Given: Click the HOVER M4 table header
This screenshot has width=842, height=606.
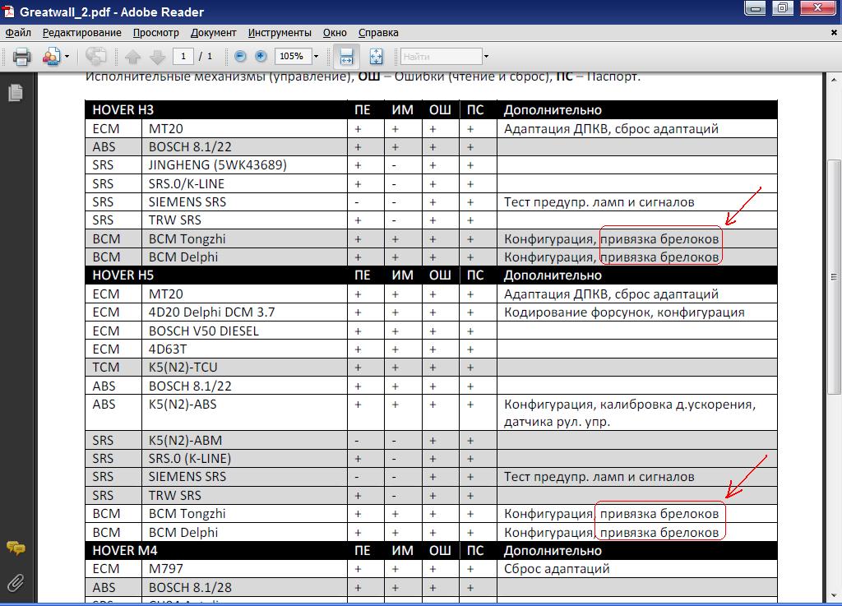Looking at the screenshot, I should (x=125, y=551).
